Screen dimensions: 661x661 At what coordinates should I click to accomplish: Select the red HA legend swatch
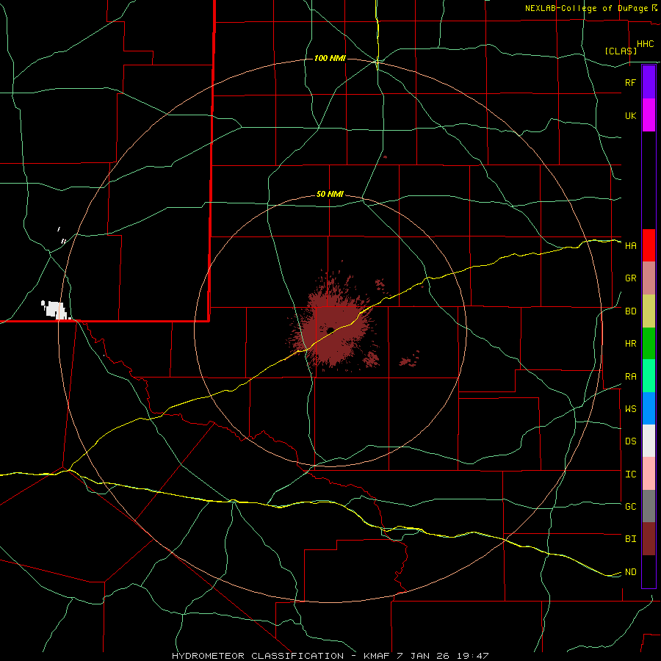[649, 245]
